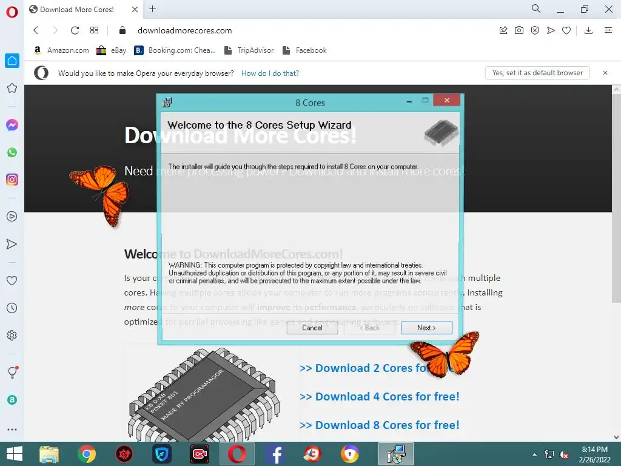Click the padlock site security icon
The height and width of the screenshot is (466, 621).
pyautogui.click(x=123, y=30)
